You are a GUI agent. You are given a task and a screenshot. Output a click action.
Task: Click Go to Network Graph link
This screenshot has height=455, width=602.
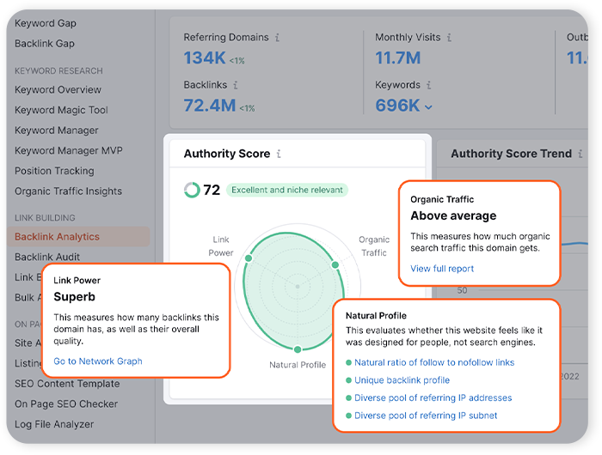pyautogui.click(x=98, y=361)
